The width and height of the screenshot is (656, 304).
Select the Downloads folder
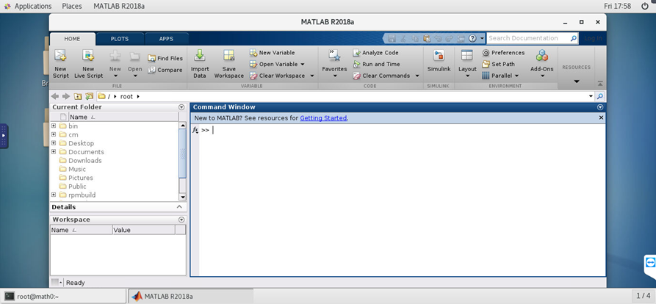point(85,161)
